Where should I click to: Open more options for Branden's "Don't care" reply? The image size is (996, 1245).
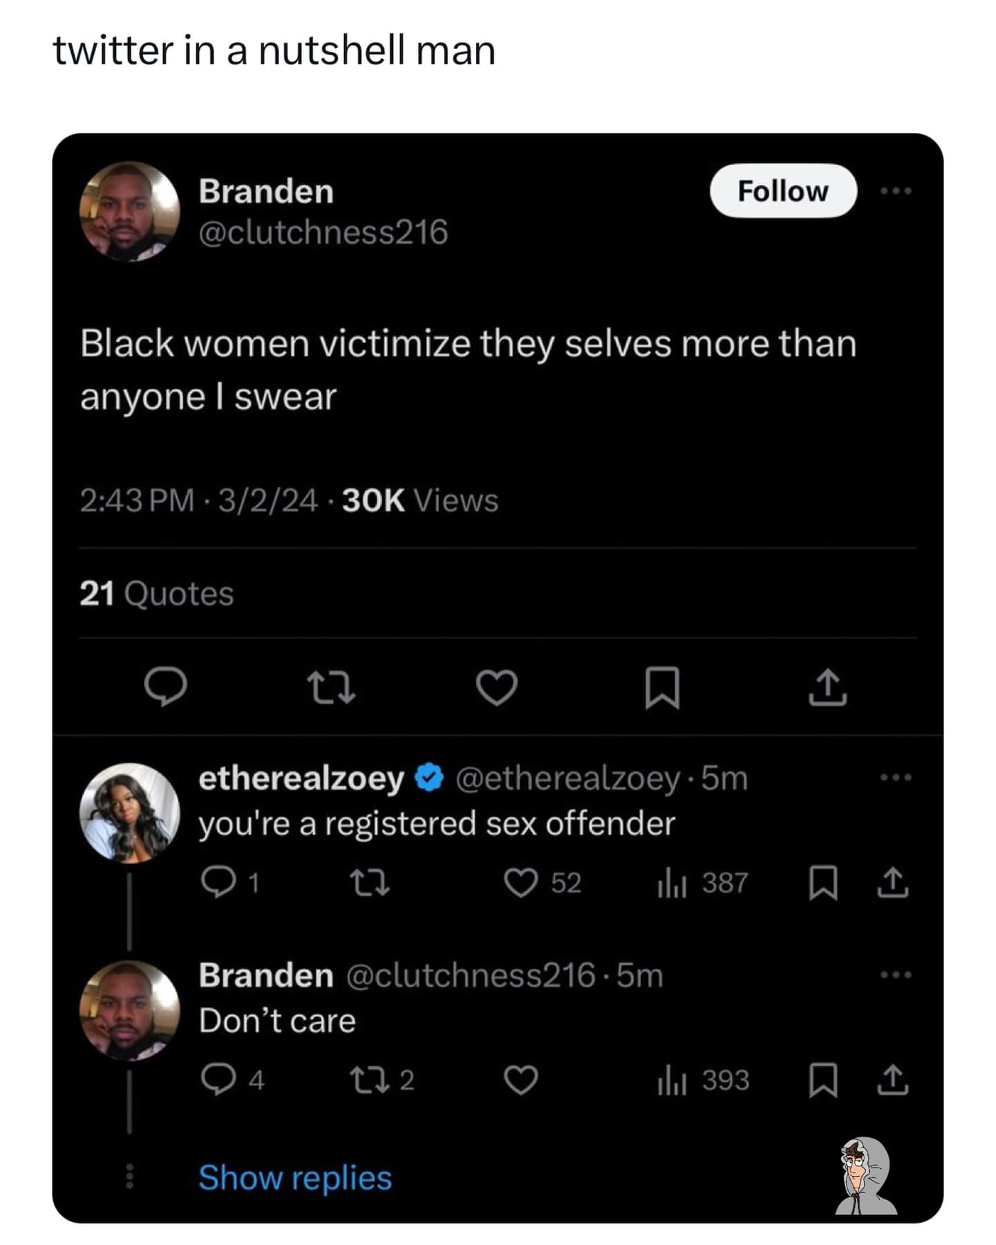tap(896, 975)
